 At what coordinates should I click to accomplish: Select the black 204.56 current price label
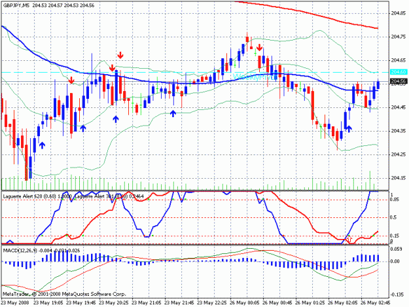pyautogui.click(x=399, y=81)
